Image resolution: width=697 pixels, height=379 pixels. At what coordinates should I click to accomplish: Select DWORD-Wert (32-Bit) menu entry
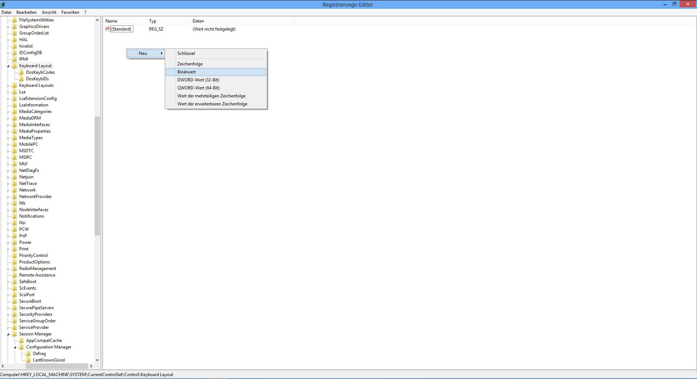click(198, 80)
